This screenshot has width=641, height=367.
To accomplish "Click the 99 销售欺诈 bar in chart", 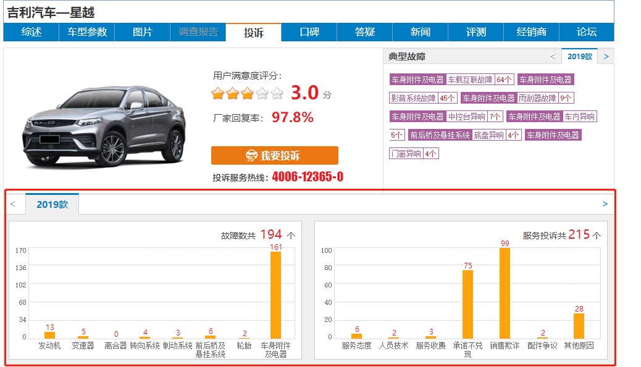I will [505, 293].
